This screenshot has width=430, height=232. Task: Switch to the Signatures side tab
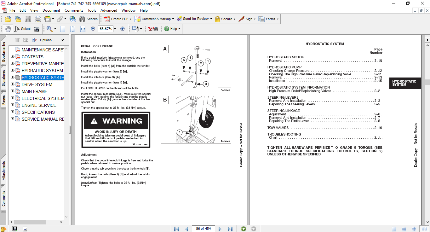3,78
